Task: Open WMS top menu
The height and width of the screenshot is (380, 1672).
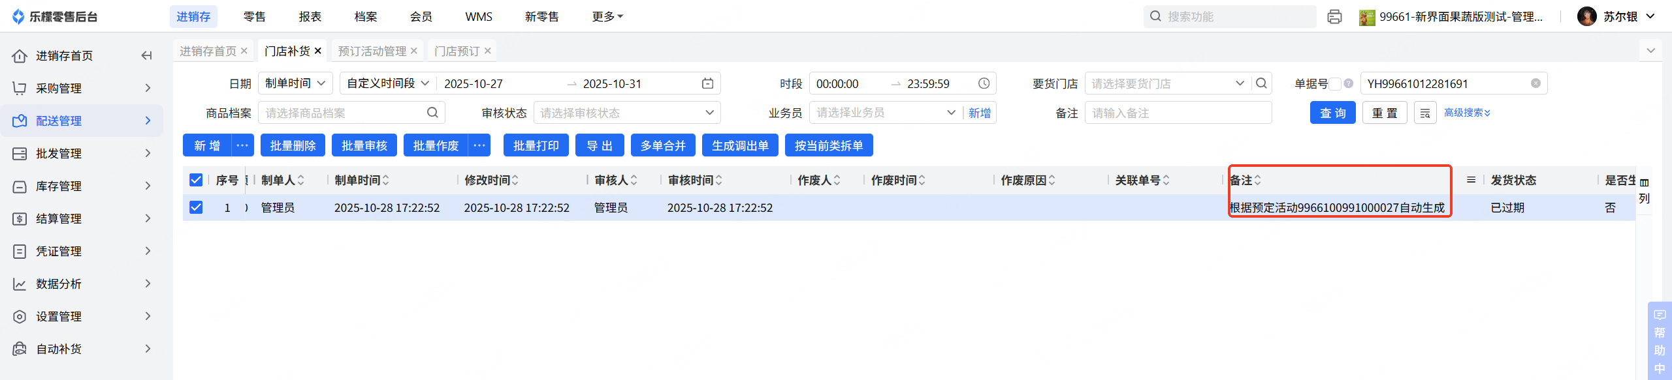Action: [x=479, y=16]
